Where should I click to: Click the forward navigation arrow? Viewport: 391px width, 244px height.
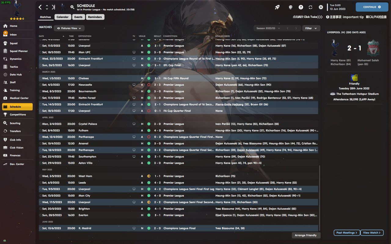[x=53, y=7]
